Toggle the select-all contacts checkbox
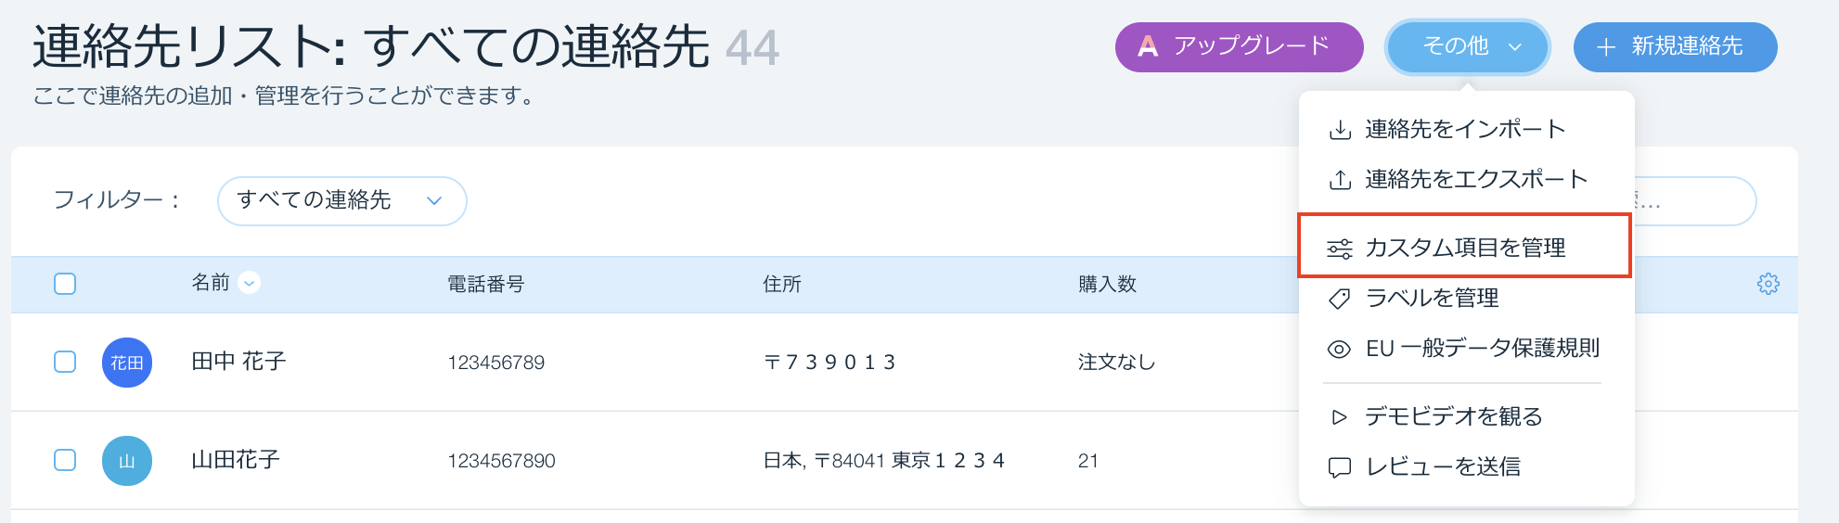1839x523 pixels. 65,284
